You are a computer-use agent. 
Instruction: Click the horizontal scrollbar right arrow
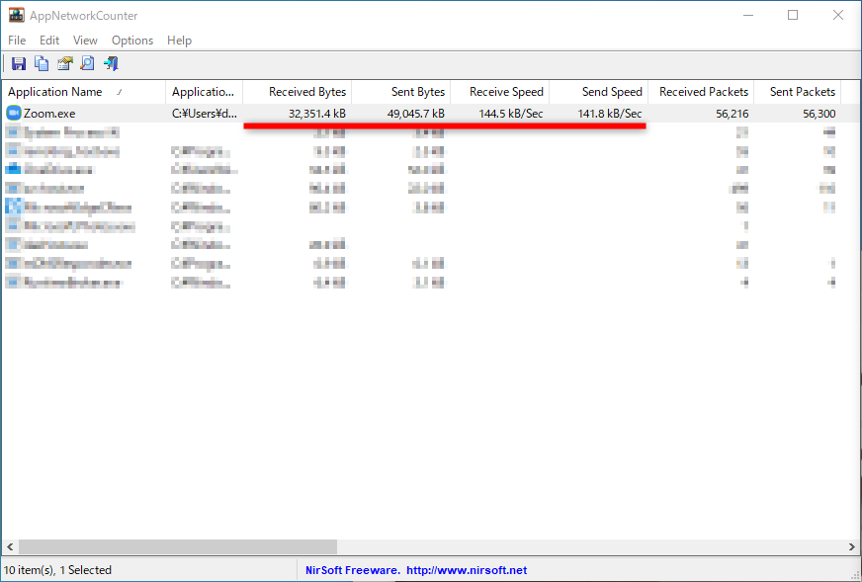[x=851, y=546]
